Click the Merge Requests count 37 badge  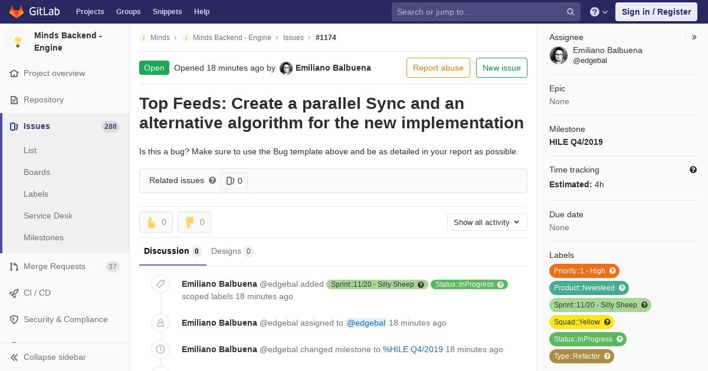113,267
